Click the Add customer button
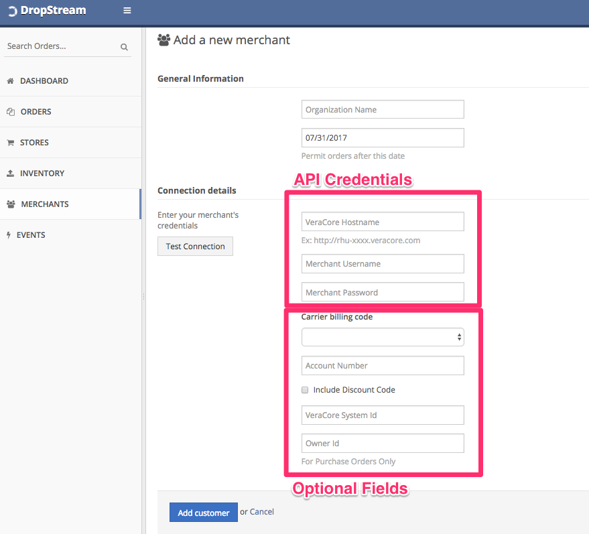Viewport: 589px width, 534px height. [x=203, y=512]
